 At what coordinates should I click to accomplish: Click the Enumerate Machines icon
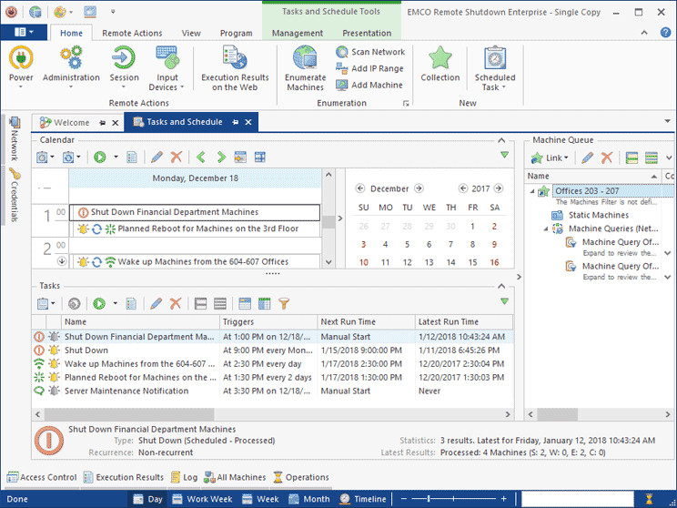pos(305,59)
